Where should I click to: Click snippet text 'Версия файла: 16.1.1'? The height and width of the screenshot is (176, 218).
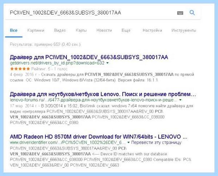tap(138, 80)
